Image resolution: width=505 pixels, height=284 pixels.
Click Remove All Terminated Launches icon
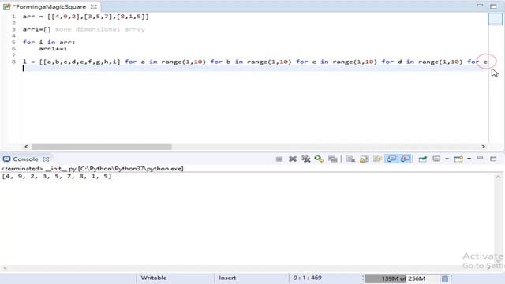pos(305,159)
